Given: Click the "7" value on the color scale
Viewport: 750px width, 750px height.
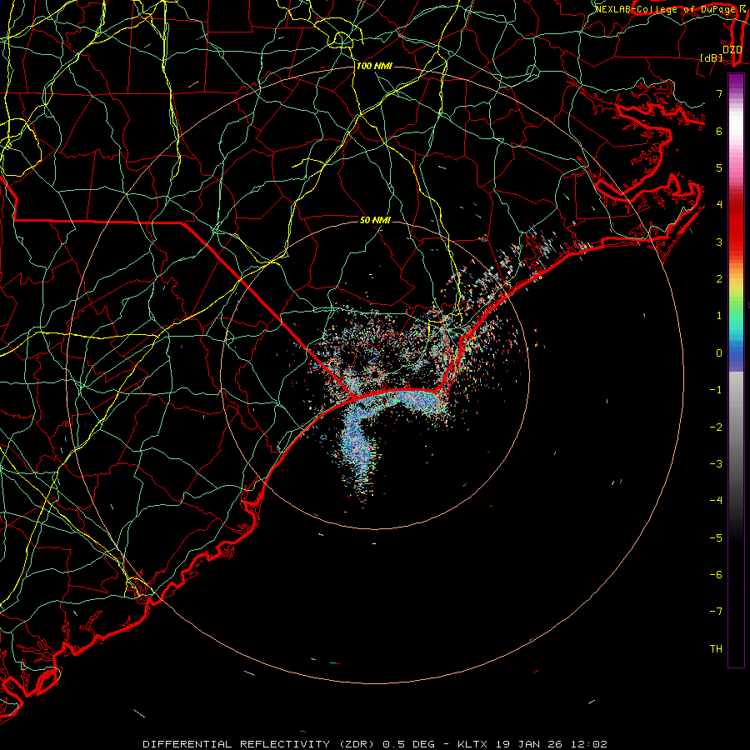Looking at the screenshot, I should [x=719, y=93].
